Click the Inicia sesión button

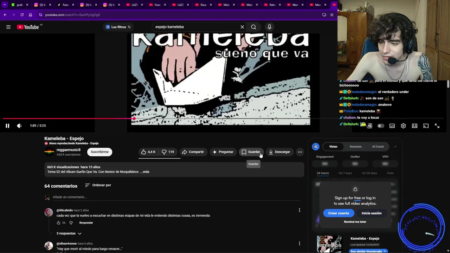[x=372, y=213]
